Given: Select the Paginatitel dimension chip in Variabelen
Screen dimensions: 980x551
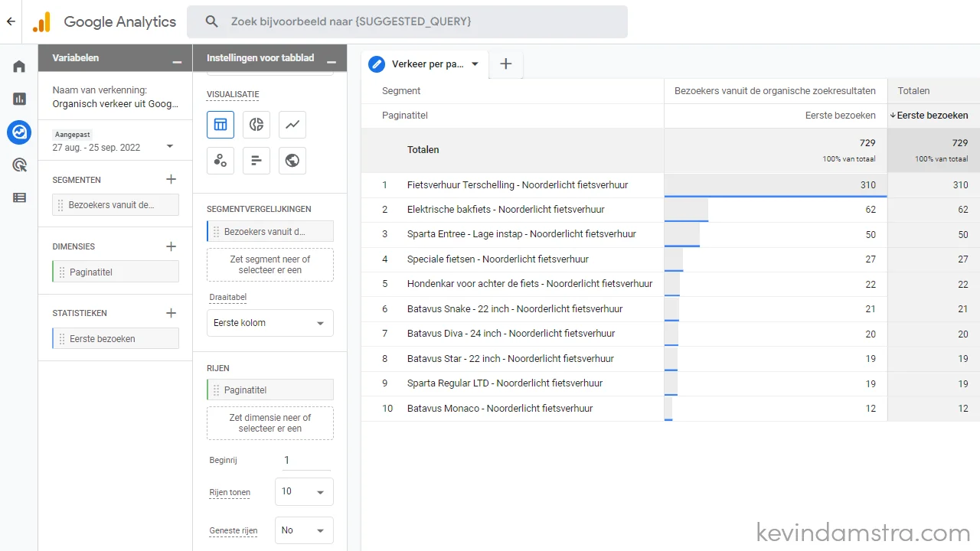Looking at the screenshot, I should (x=116, y=272).
